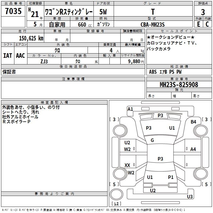Select the P1 paint mark on the rear

point(171,177)
